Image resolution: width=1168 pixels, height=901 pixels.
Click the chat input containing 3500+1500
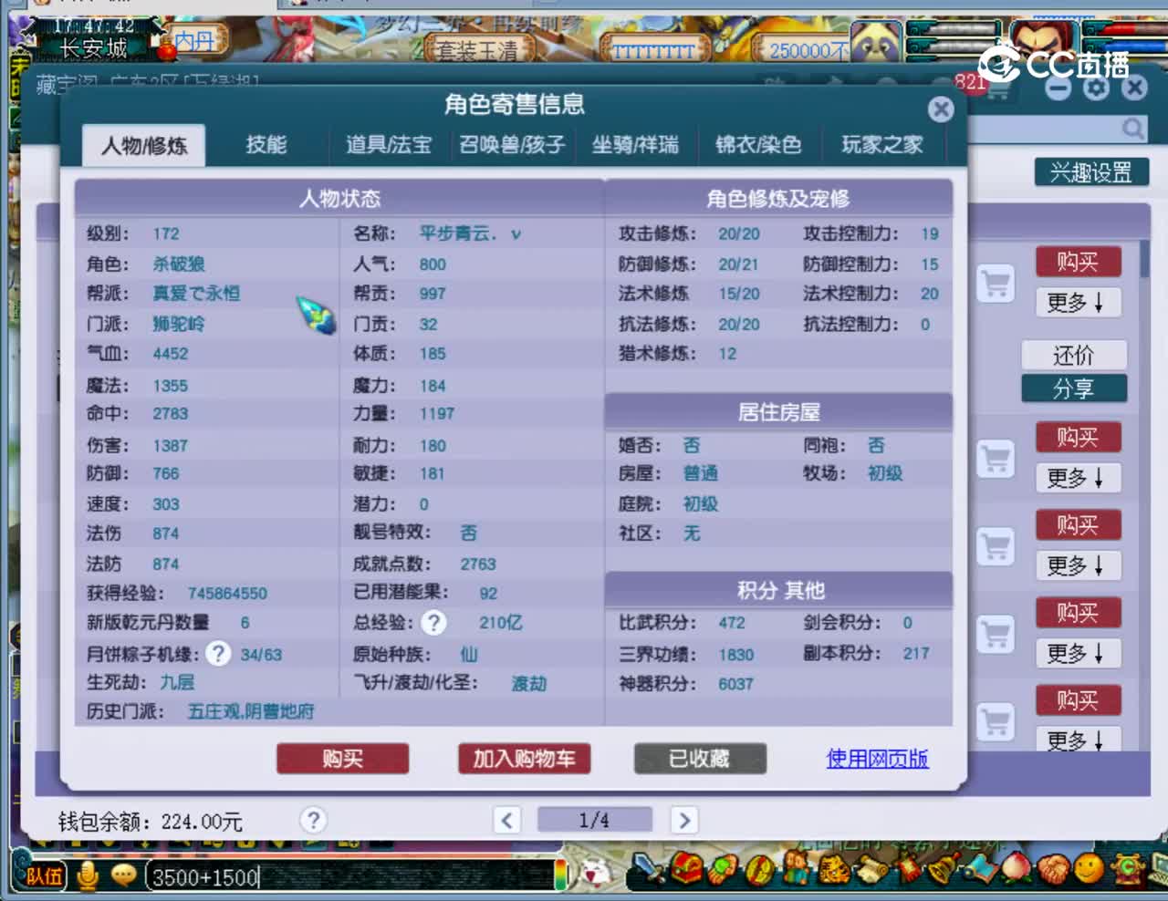(x=349, y=876)
